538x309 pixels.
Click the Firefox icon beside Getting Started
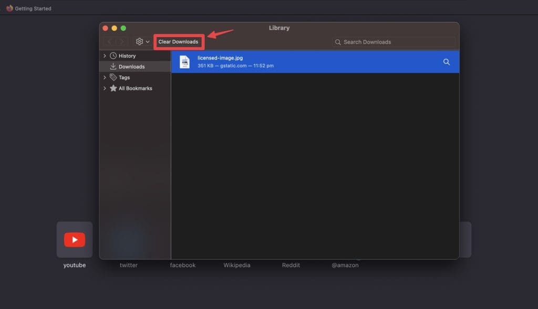(9, 8)
